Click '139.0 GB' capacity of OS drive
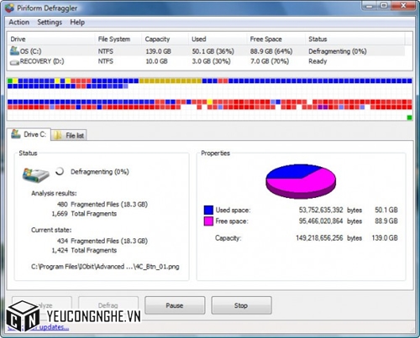Screen dimensions: 420x338 click(158, 51)
